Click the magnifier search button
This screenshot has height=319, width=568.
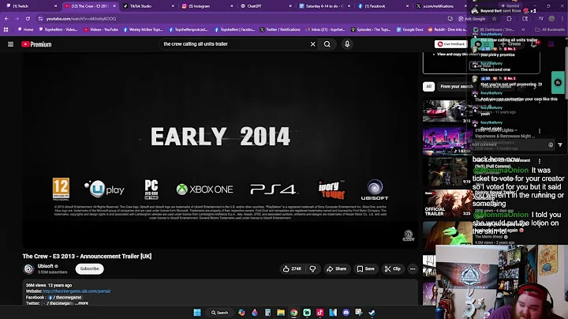(327, 44)
